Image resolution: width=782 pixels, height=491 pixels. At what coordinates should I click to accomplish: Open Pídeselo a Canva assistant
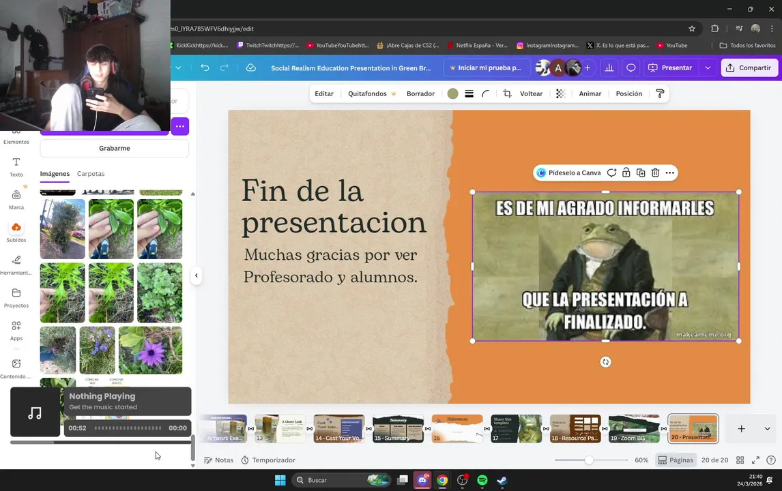coord(568,173)
